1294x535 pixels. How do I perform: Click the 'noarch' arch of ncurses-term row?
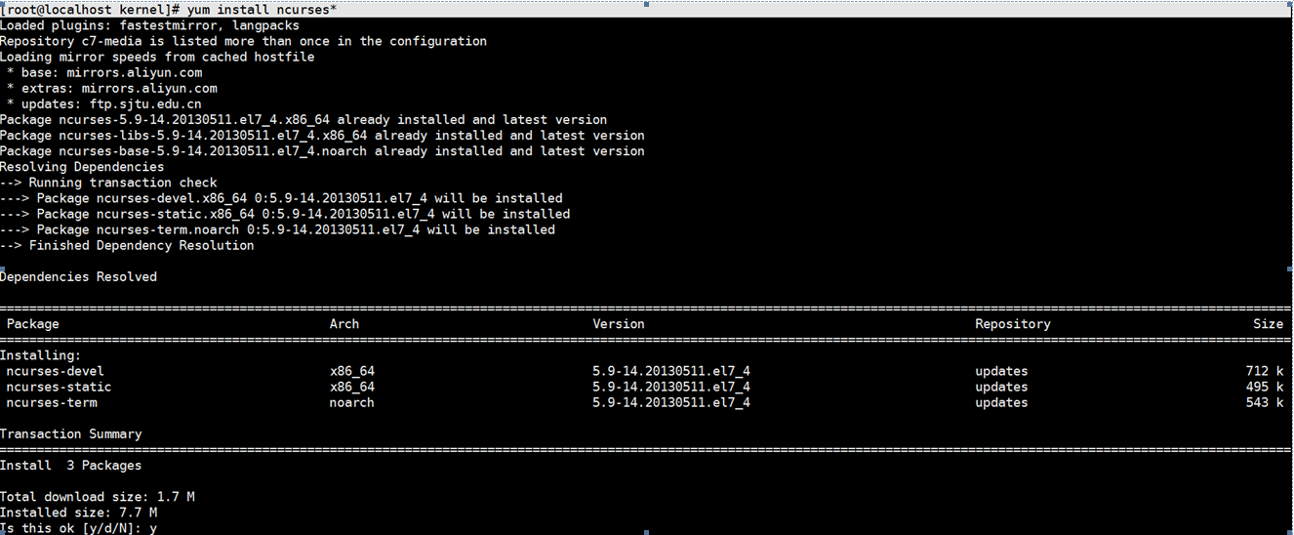point(352,402)
